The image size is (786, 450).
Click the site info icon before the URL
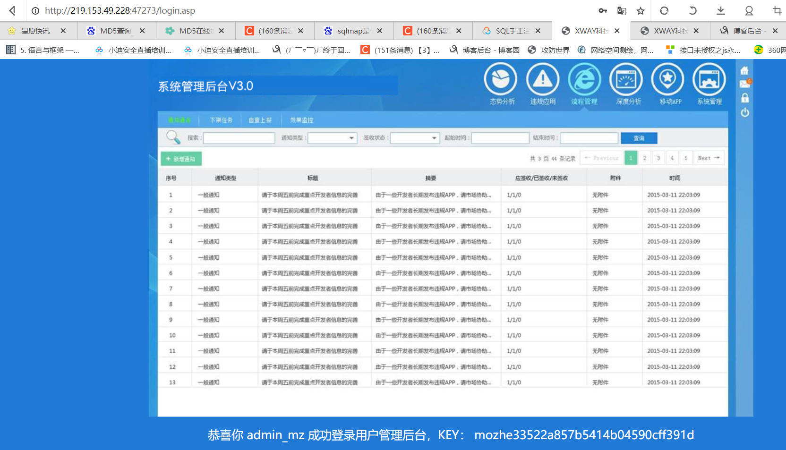[35, 11]
